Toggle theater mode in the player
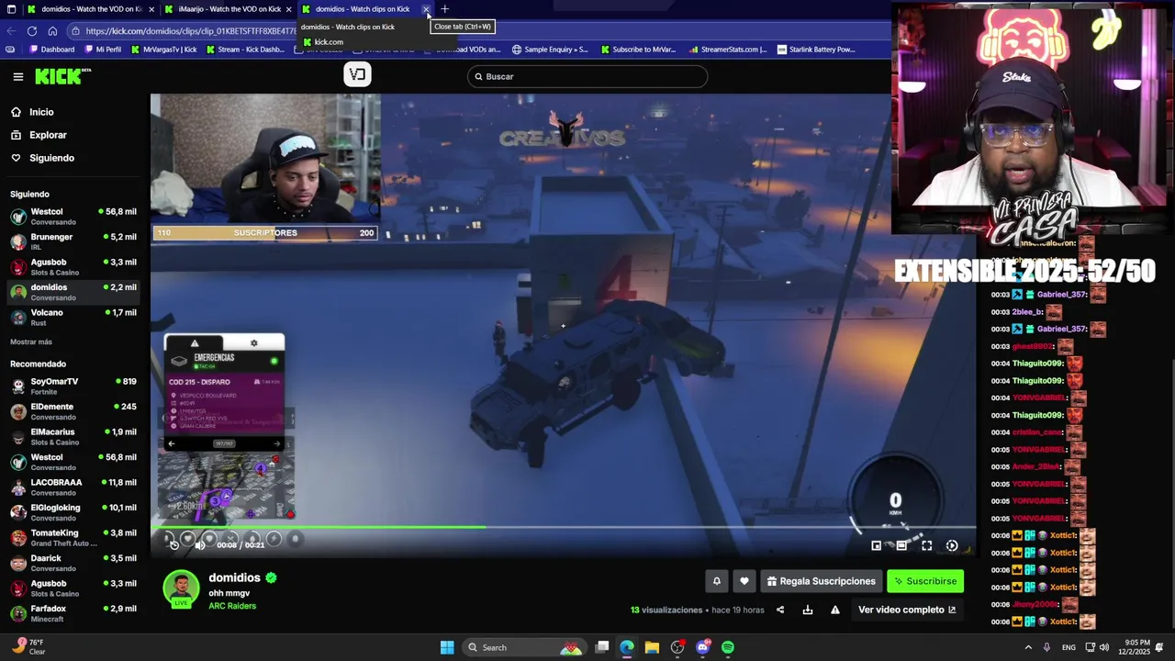This screenshot has width=1175, height=661. (901, 545)
